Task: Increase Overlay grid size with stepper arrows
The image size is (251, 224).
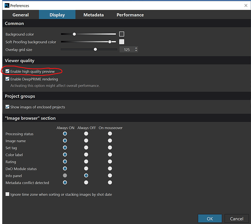Action: tap(136, 48)
